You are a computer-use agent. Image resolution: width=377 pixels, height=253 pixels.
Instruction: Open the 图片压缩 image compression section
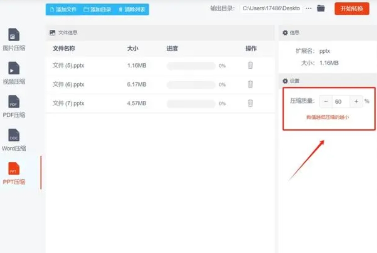point(14,40)
